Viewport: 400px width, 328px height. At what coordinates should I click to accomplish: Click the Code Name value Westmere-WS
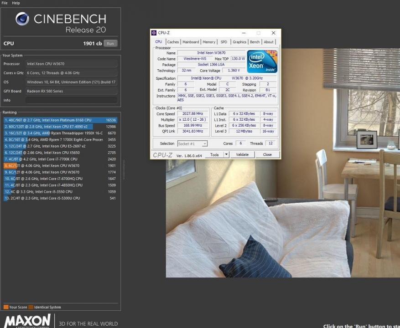[195, 59]
